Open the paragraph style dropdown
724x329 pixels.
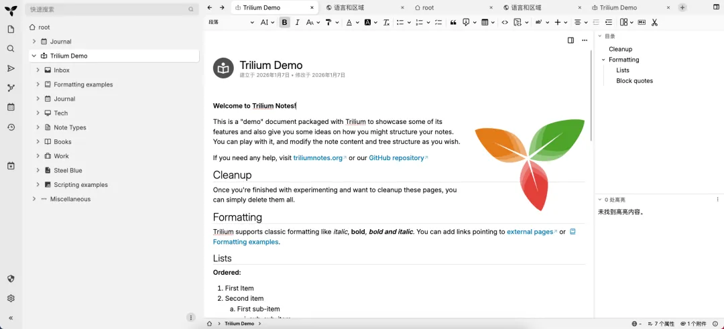pyautogui.click(x=231, y=22)
